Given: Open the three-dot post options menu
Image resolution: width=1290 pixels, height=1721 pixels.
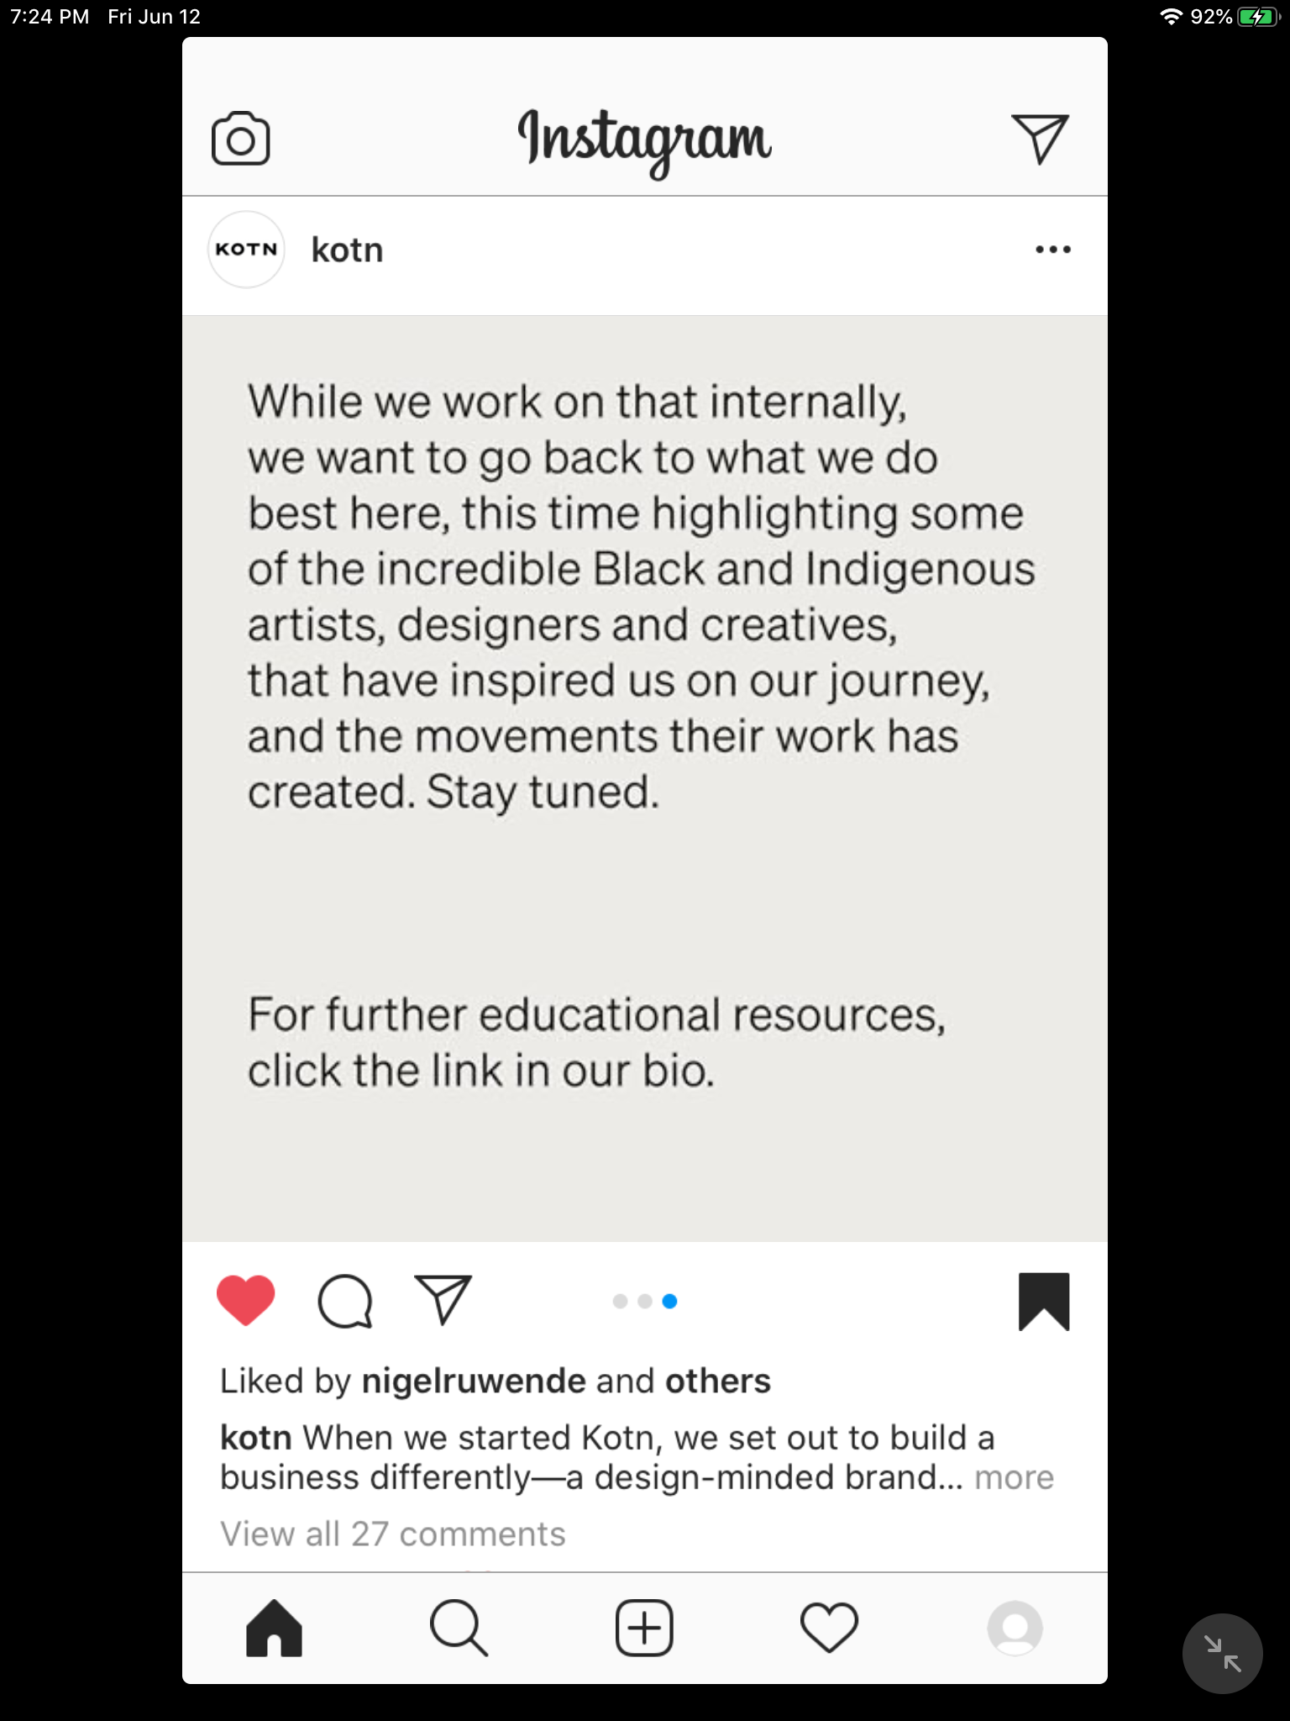Looking at the screenshot, I should pos(1052,250).
